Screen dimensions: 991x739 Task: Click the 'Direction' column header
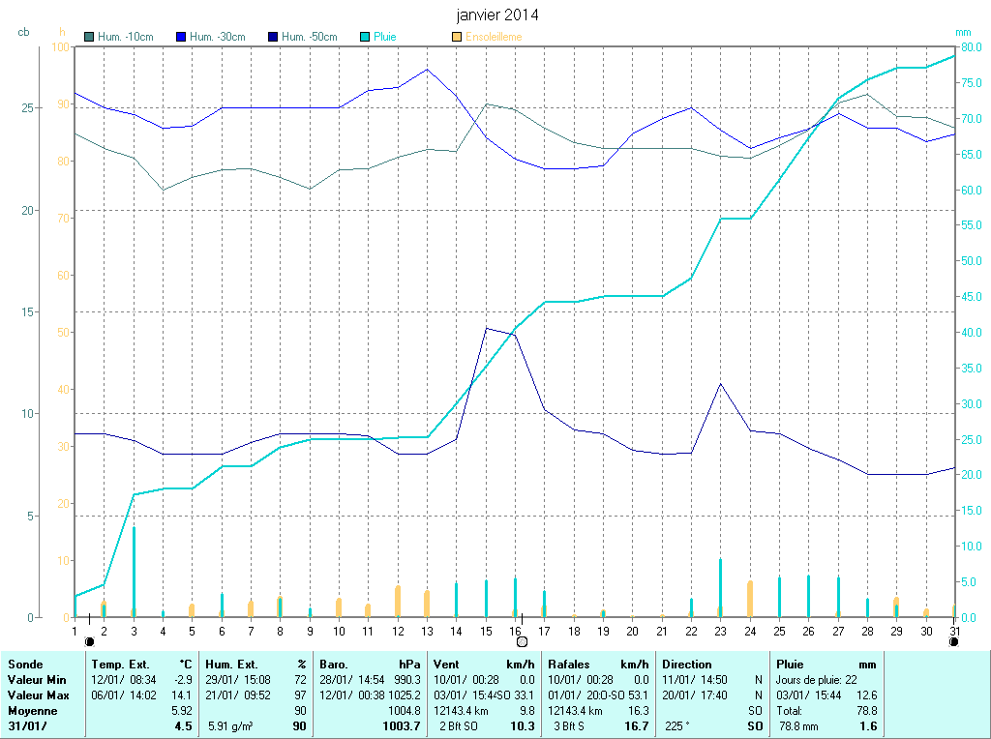[x=687, y=665]
